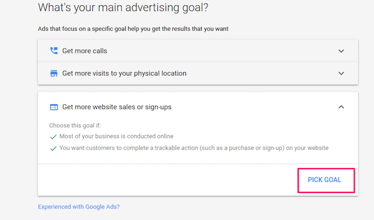Click the green checkmark beside 'You want customers'
Image resolution: width=374 pixels, height=220 pixels.
coord(53,148)
